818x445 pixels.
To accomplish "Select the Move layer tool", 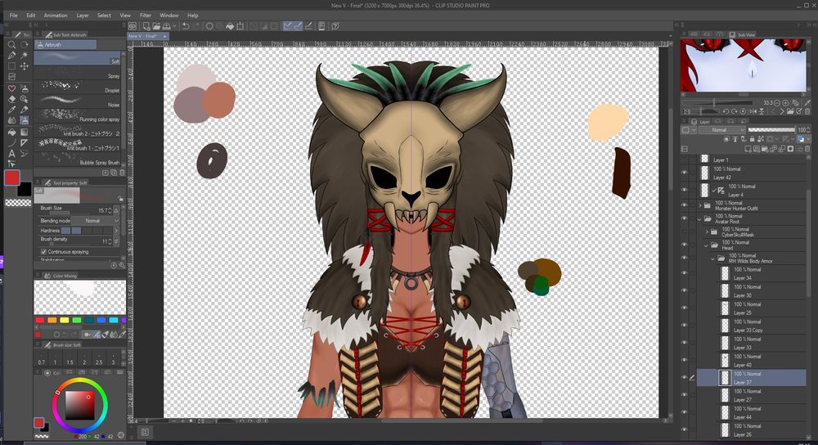I will coord(25,66).
